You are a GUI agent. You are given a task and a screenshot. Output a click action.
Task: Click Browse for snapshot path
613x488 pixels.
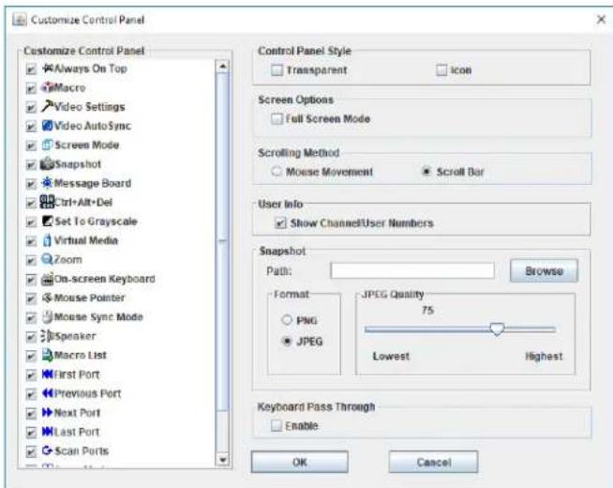544,271
